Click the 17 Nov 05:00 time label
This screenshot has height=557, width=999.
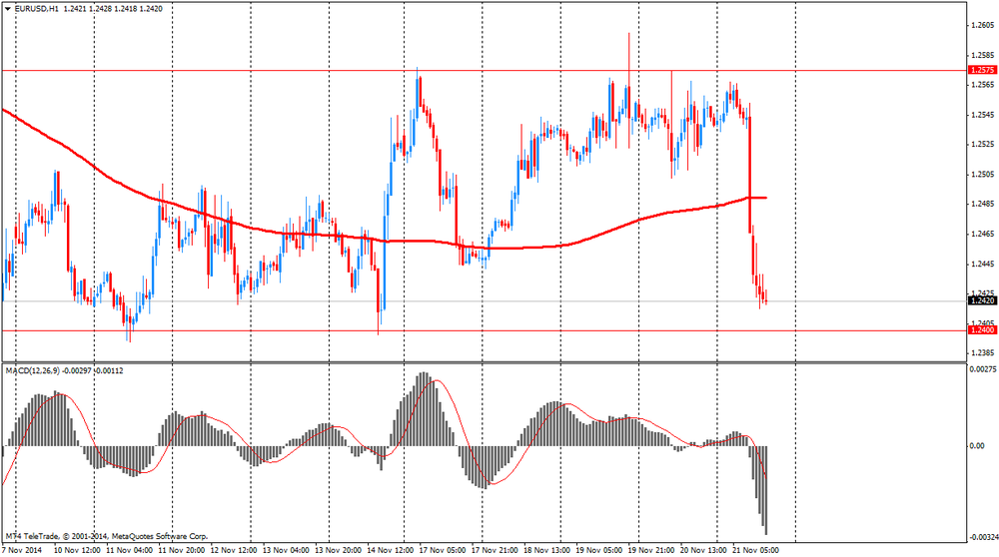click(443, 550)
